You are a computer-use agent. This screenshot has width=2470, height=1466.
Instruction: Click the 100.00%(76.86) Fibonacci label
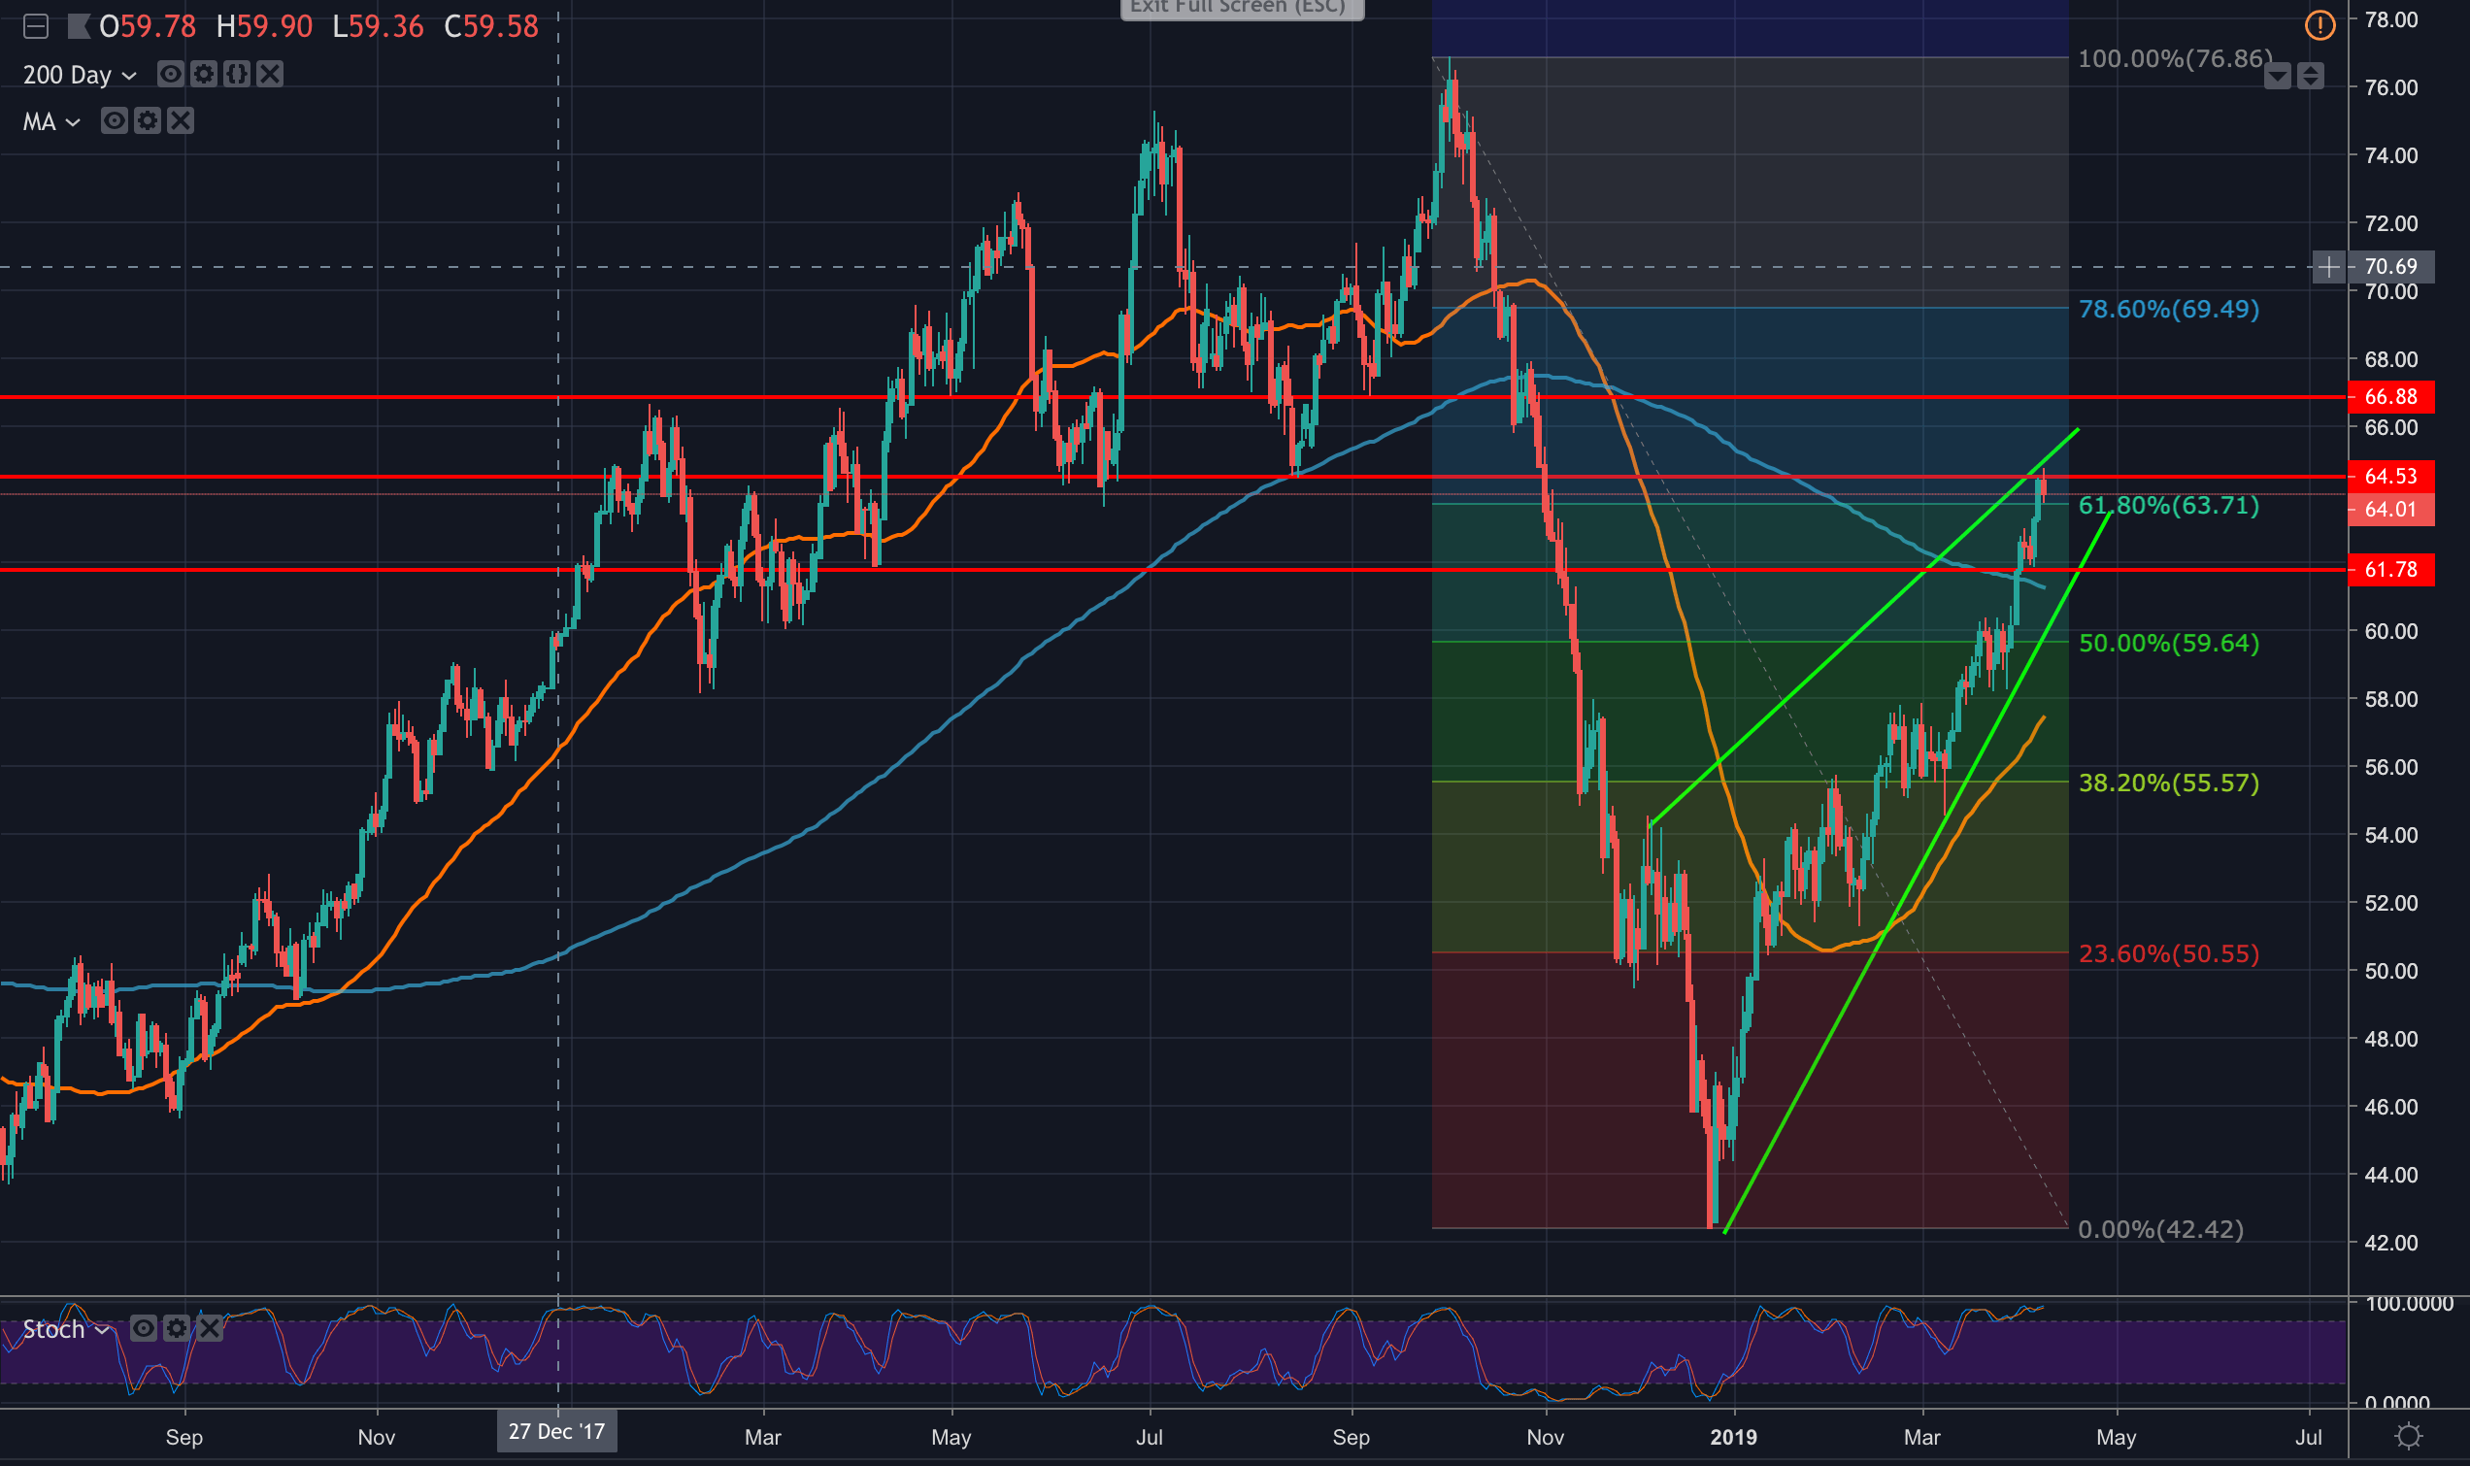tap(2175, 59)
